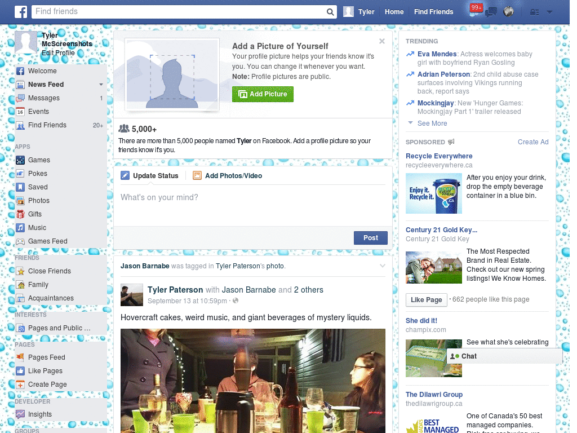Open Tyler Paterson's post photo

[x=253, y=381]
